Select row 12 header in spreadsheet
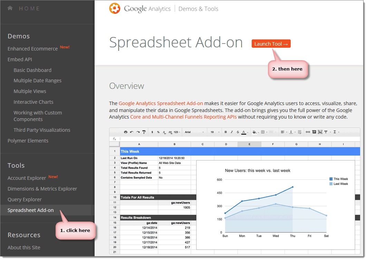This screenshot has width=367, height=260. pos(115,207)
